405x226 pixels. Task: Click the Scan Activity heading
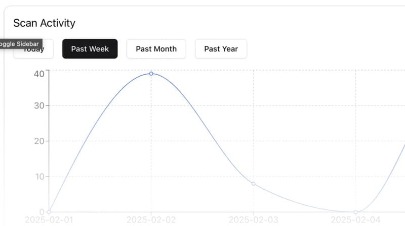click(x=44, y=23)
